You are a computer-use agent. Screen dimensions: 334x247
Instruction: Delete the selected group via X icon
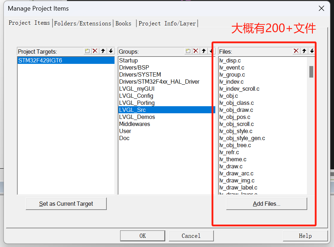pos(196,51)
